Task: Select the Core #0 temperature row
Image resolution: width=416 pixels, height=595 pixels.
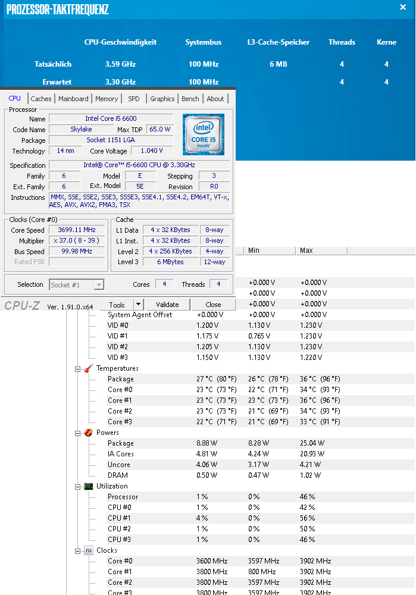Action: (x=261, y=389)
